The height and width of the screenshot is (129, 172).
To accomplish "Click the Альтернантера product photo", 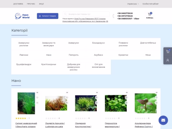I will point(145,103).
